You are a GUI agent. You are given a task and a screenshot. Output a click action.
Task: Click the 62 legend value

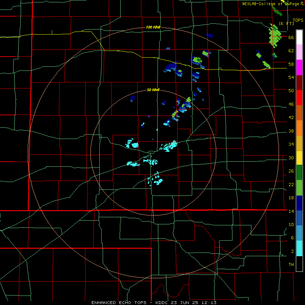(x=291, y=51)
